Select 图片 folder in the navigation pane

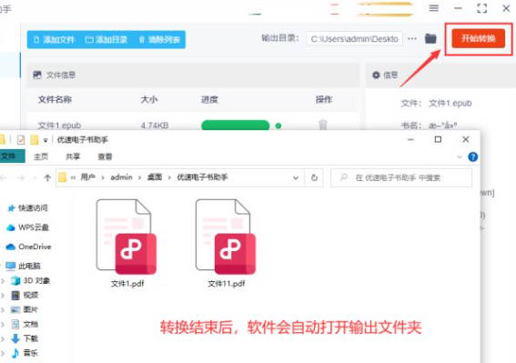tap(25, 309)
